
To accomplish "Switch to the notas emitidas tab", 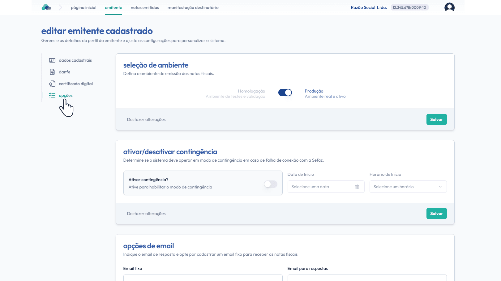I will 145,7.
